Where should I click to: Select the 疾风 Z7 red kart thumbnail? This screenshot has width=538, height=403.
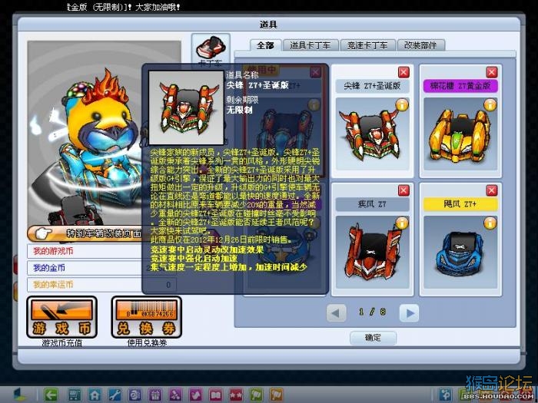click(x=372, y=252)
